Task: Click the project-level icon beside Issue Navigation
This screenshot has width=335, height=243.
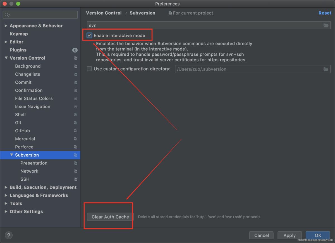Action: click(x=75, y=107)
